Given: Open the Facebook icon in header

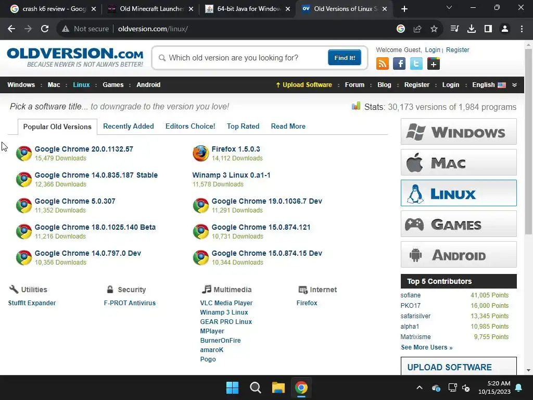Looking at the screenshot, I should click(x=399, y=64).
